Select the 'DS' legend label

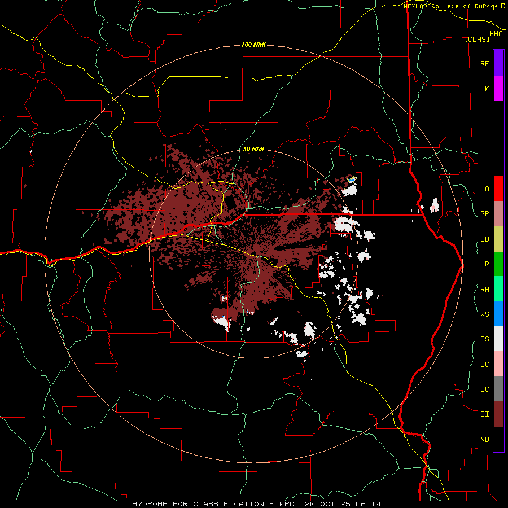pos(484,339)
